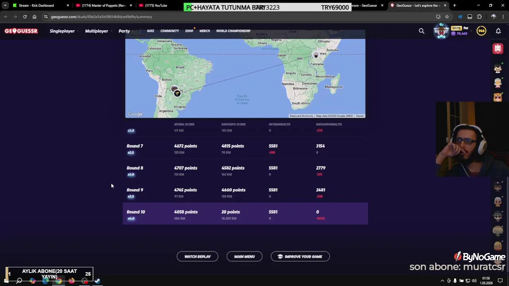Open the SHOP menu item

(189, 31)
